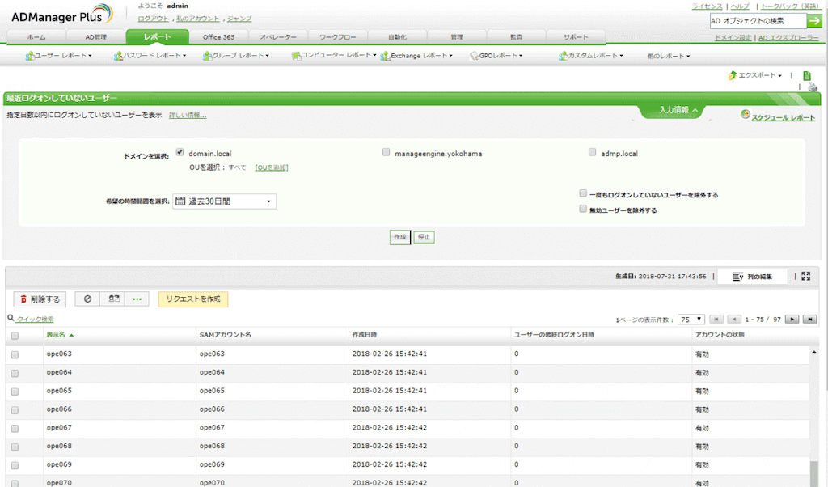Open the rows-per-page 75 dropdown

coord(691,320)
